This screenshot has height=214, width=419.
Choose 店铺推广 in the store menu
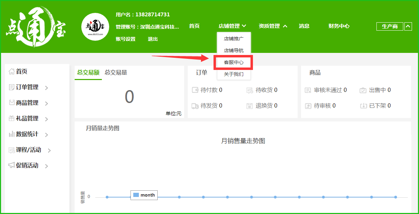click(233, 39)
